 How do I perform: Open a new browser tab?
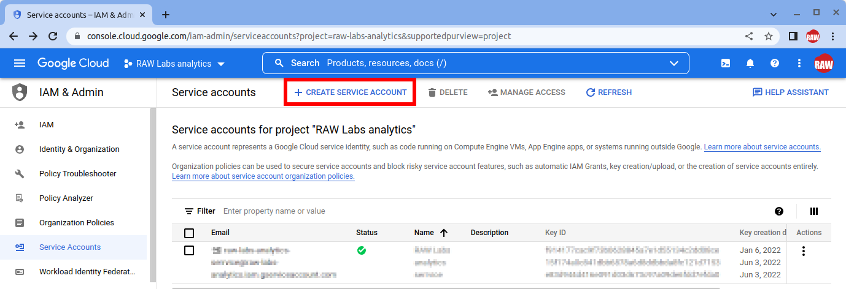tap(165, 15)
